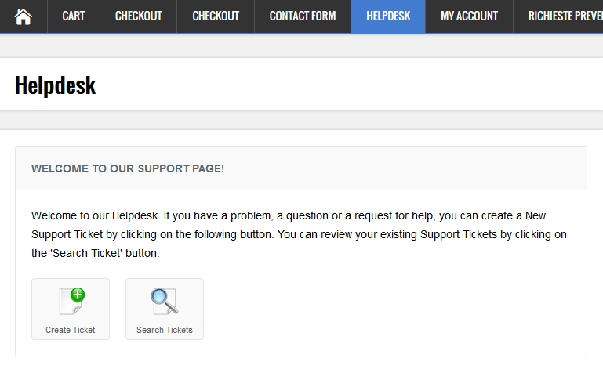Click the Create Ticket label
The height and width of the screenshot is (369, 603).
(x=71, y=330)
